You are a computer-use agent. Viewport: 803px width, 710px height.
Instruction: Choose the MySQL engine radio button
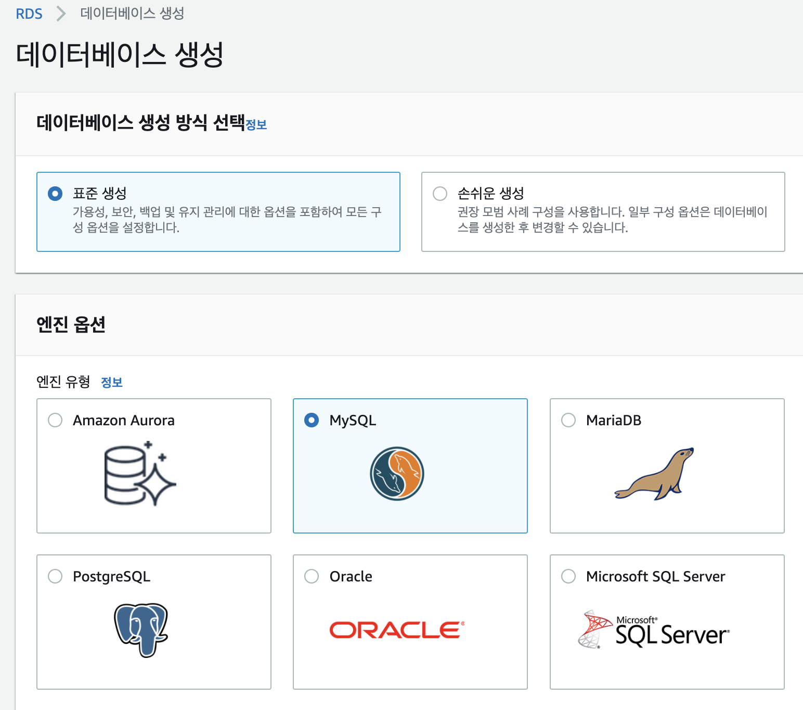coord(312,420)
